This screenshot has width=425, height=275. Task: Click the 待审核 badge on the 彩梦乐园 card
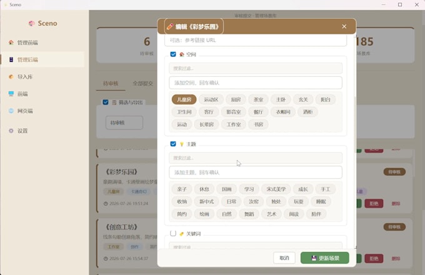(x=394, y=172)
